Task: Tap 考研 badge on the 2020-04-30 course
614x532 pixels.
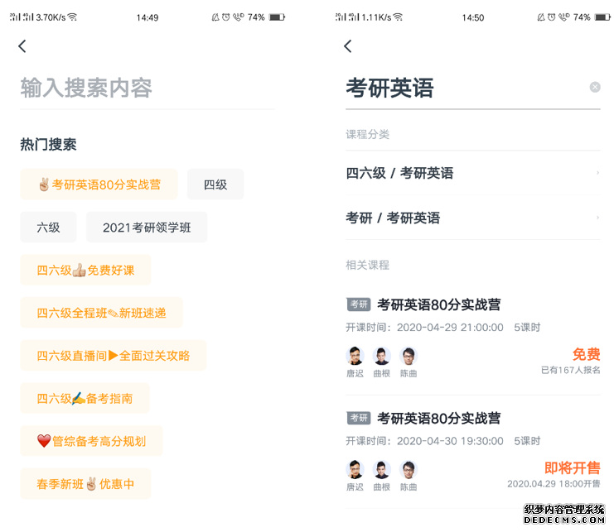Action: pos(359,419)
